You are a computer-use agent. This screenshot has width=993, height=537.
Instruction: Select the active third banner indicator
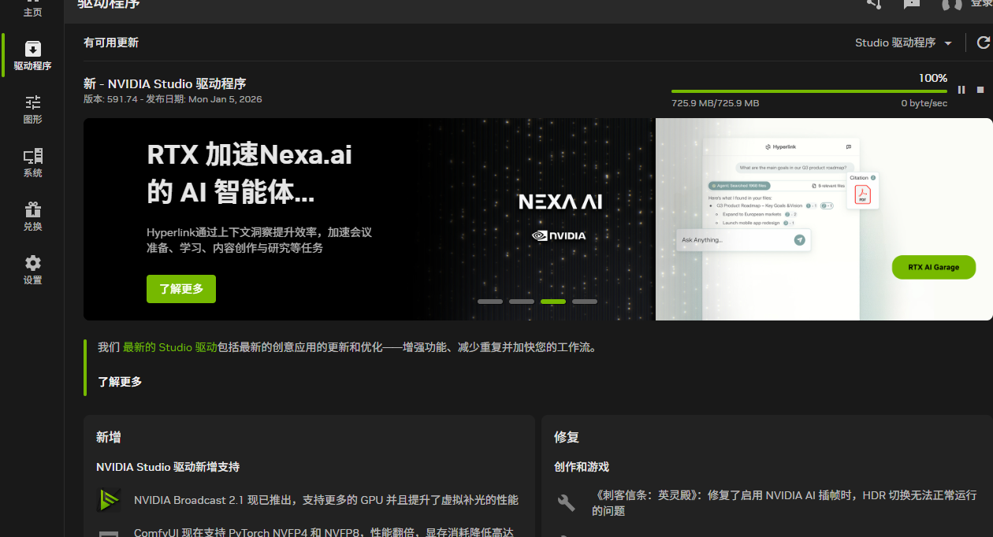point(552,302)
